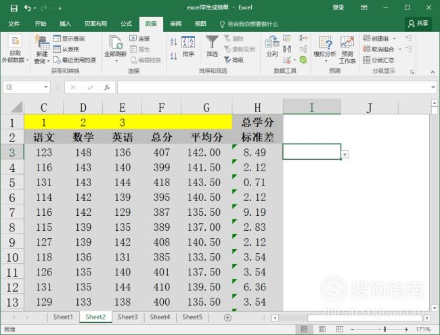Open the Name Box dropdown arrow
The width and height of the screenshot is (440, 335).
point(46,87)
